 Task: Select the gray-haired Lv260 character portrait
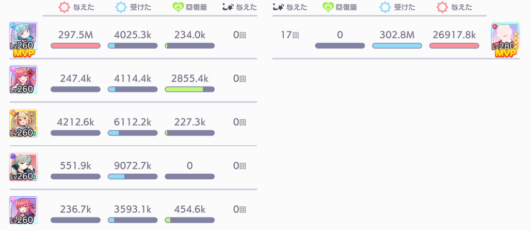(x=23, y=167)
